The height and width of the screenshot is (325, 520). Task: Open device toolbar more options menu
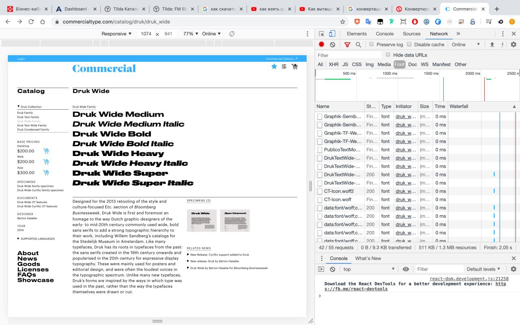[x=307, y=34]
